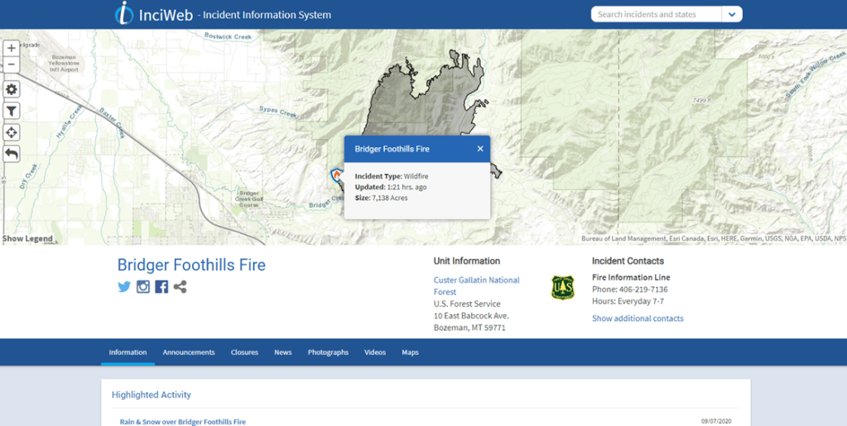Open map settings gear icon

(12, 89)
